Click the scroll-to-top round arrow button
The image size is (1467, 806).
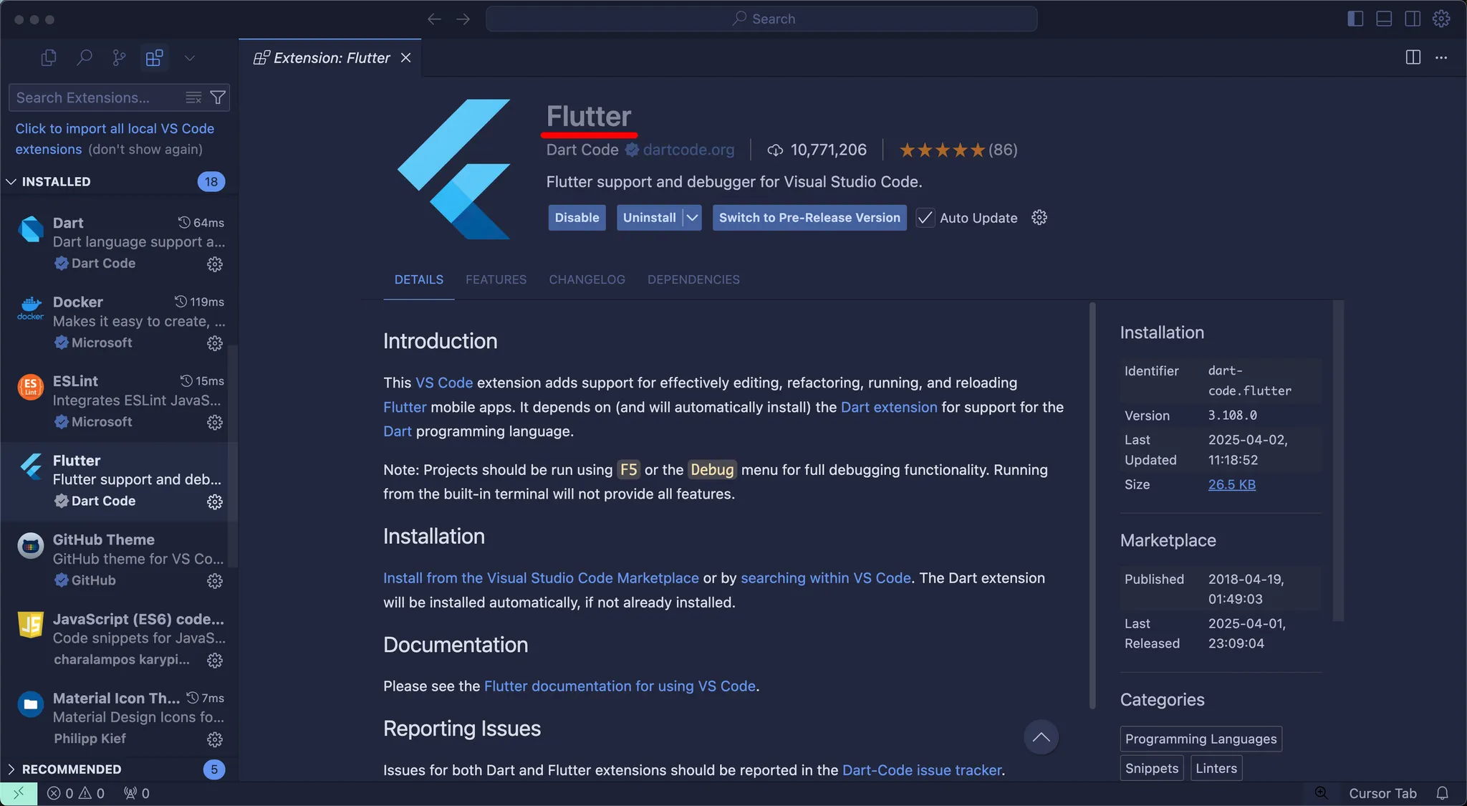1041,737
